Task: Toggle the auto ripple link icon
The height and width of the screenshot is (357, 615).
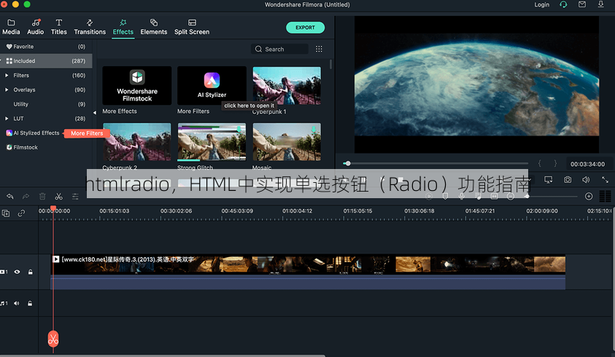Action: click(x=22, y=213)
